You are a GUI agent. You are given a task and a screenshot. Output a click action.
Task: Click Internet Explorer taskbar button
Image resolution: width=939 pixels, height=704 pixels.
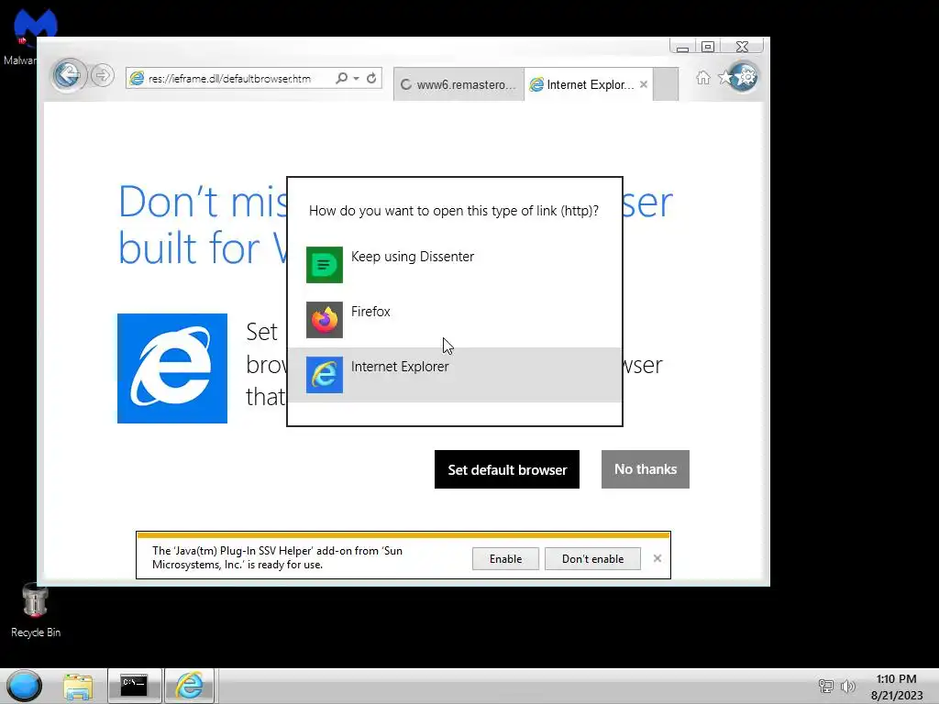coord(189,686)
